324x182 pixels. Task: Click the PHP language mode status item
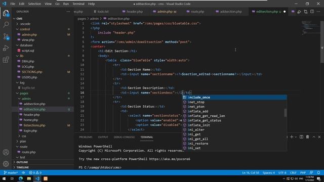[303, 173]
